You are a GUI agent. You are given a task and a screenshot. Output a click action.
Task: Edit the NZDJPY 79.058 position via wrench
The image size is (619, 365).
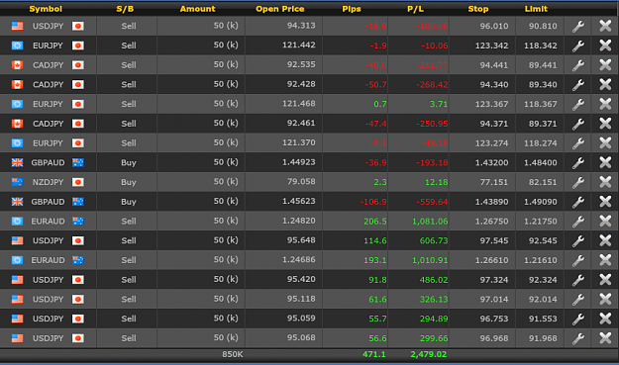click(578, 182)
